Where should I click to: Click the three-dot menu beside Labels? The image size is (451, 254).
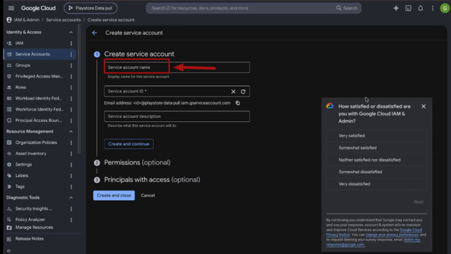(x=71, y=176)
